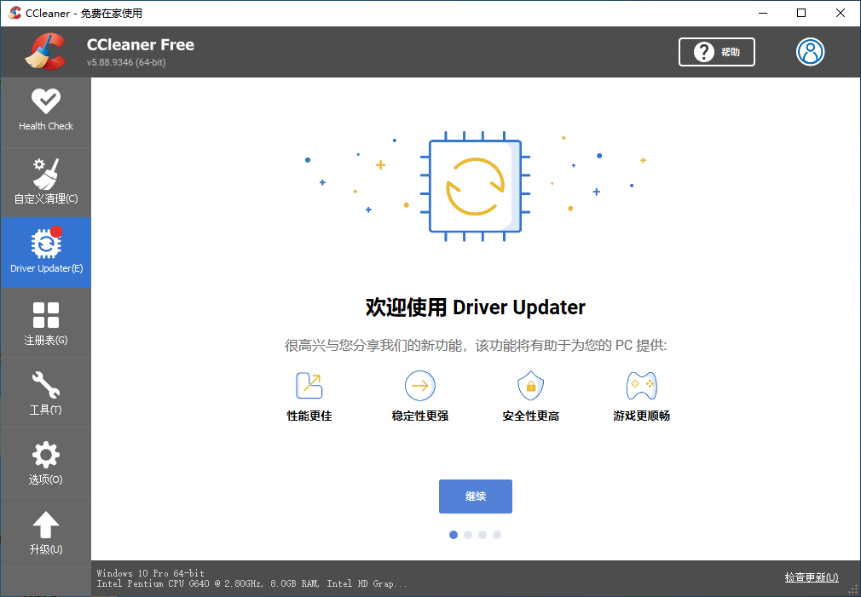861x597 pixels.
Task: Open the 检查更新 update link
Action: 810,577
